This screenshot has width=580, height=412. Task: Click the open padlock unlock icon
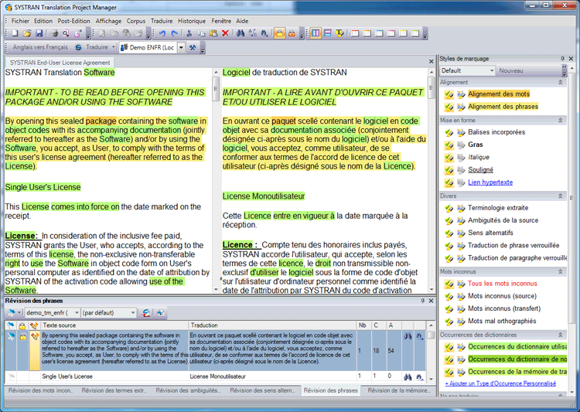pos(292,34)
